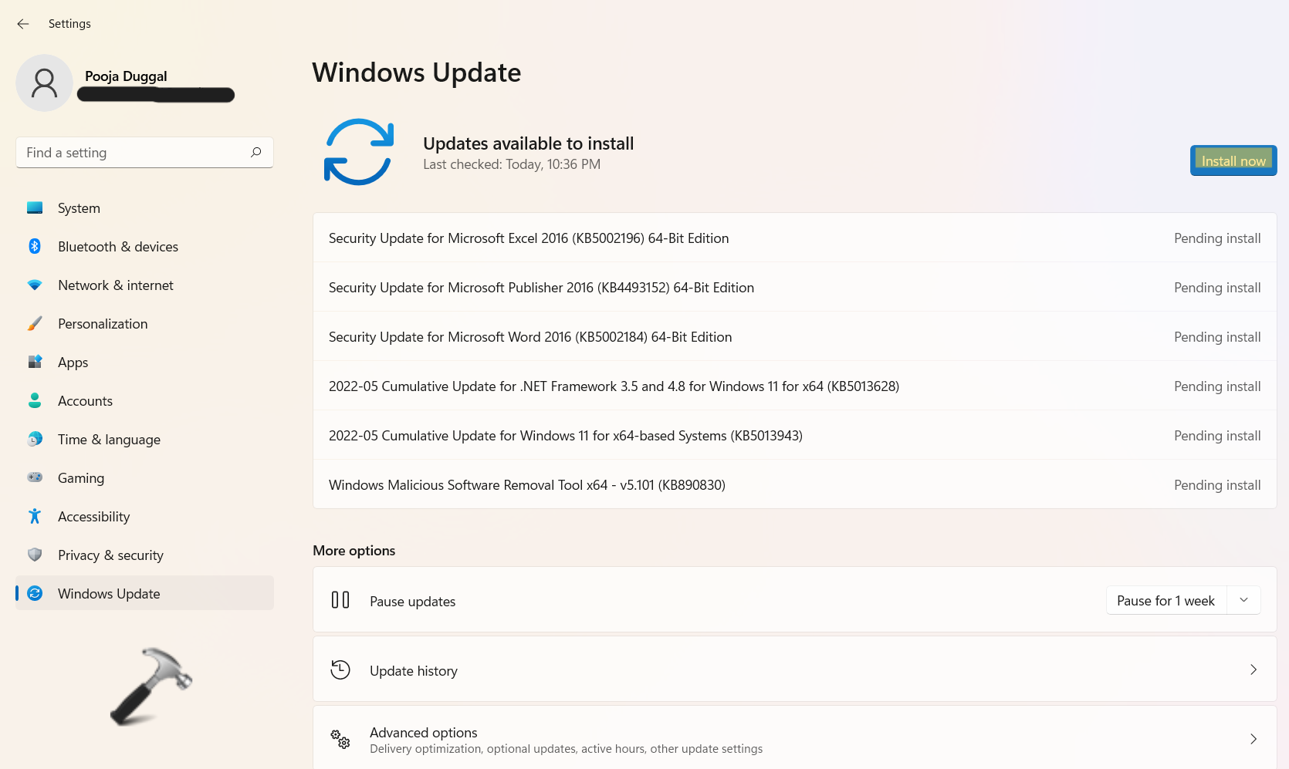
Task: Click the user profile avatar icon
Action: [44, 83]
